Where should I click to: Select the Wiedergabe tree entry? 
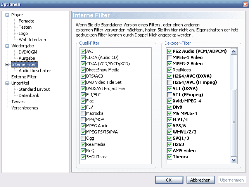click(22, 46)
